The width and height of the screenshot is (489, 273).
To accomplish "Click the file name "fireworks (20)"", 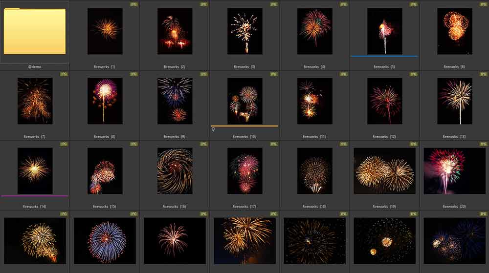I will click(454, 206).
